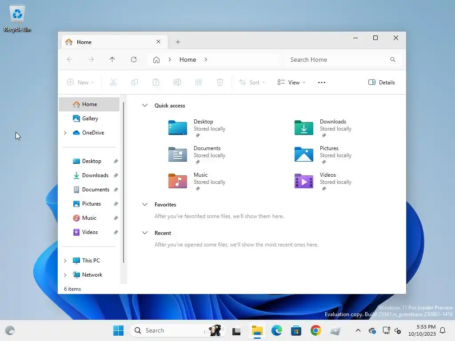The width and height of the screenshot is (455, 341).
Task: Close the Home tab
Action: pos(159,42)
